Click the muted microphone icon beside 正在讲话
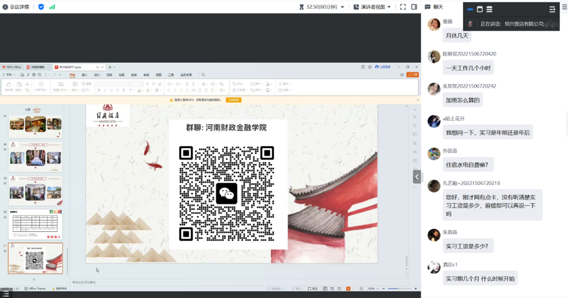 [x=470, y=24]
